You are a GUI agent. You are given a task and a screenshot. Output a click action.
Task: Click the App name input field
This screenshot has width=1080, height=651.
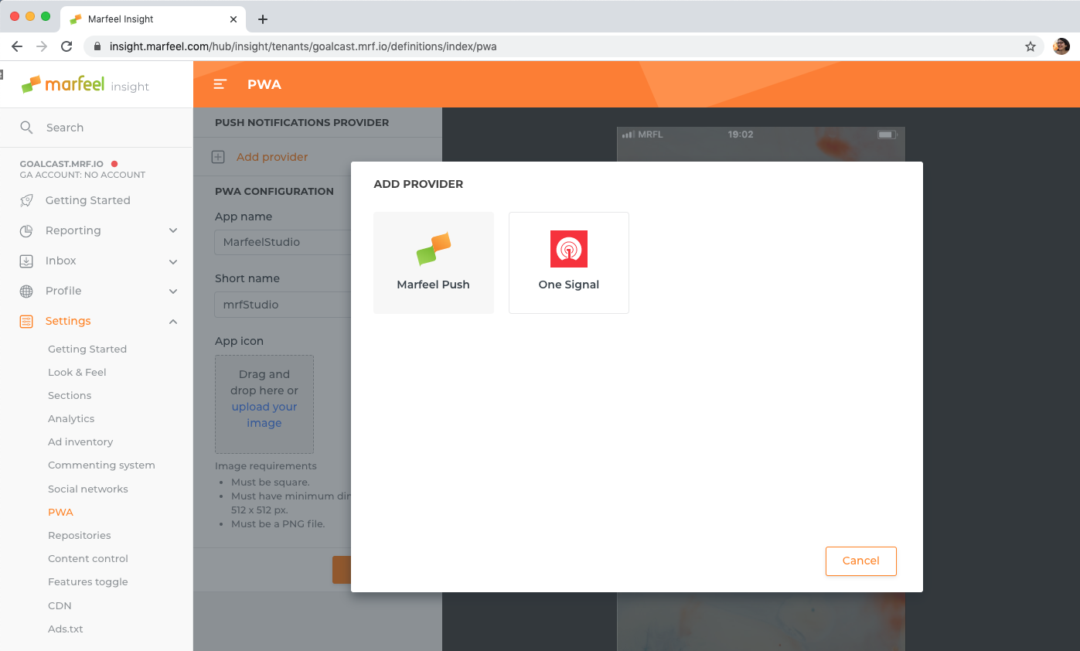[x=283, y=242]
